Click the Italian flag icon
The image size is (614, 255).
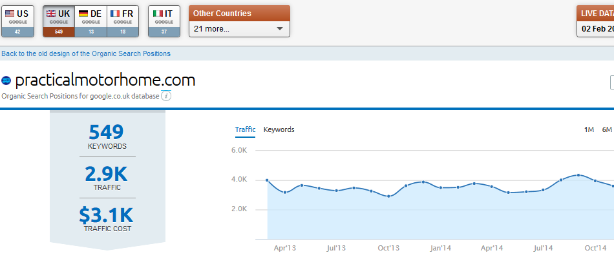coord(158,14)
